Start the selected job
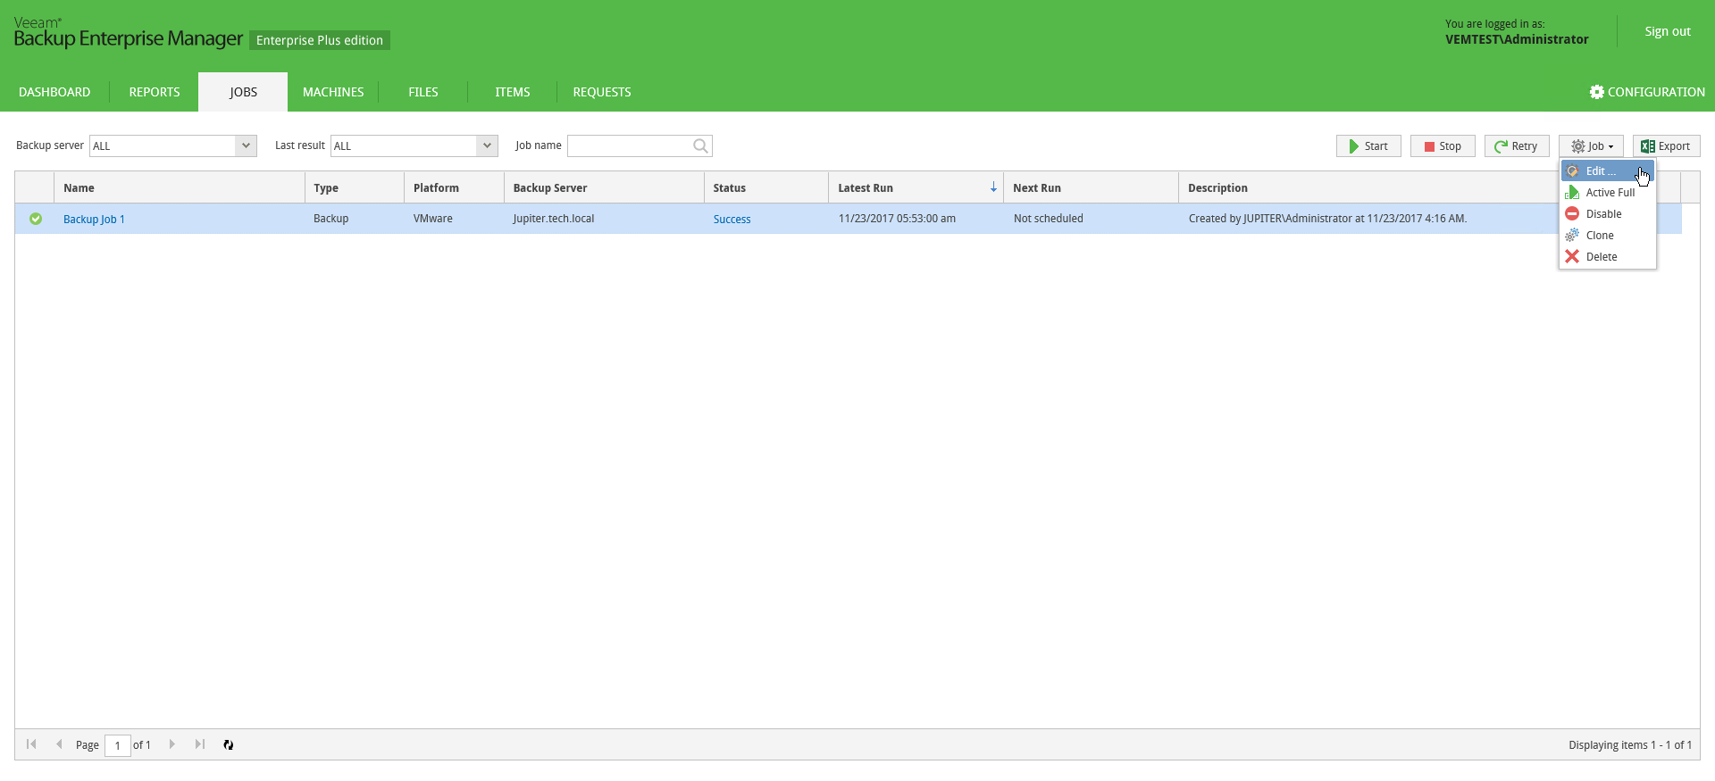The width and height of the screenshot is (1715, 781). tap(1368, 146)
